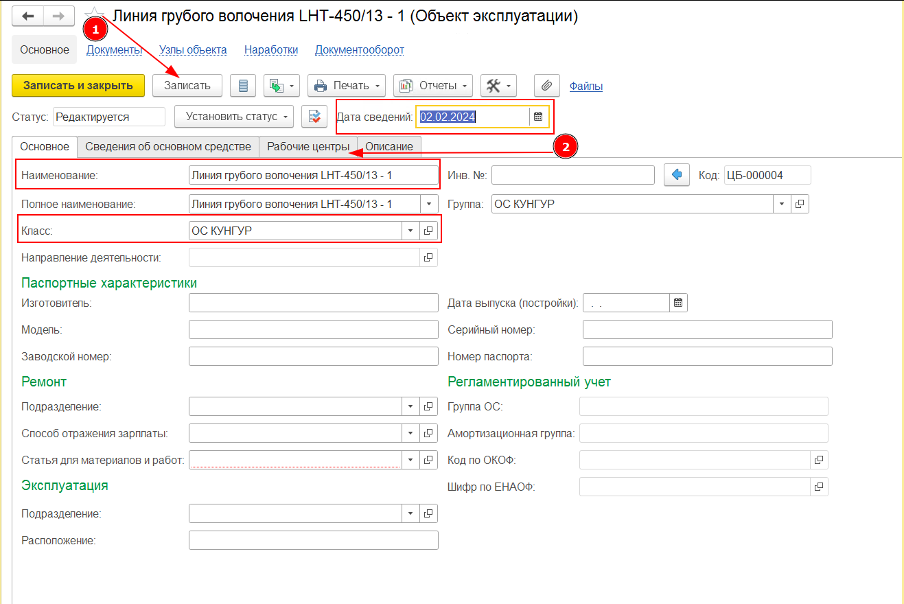Expand the Класс dropdown arrow

pyautogui.click(x=410, y=231)
